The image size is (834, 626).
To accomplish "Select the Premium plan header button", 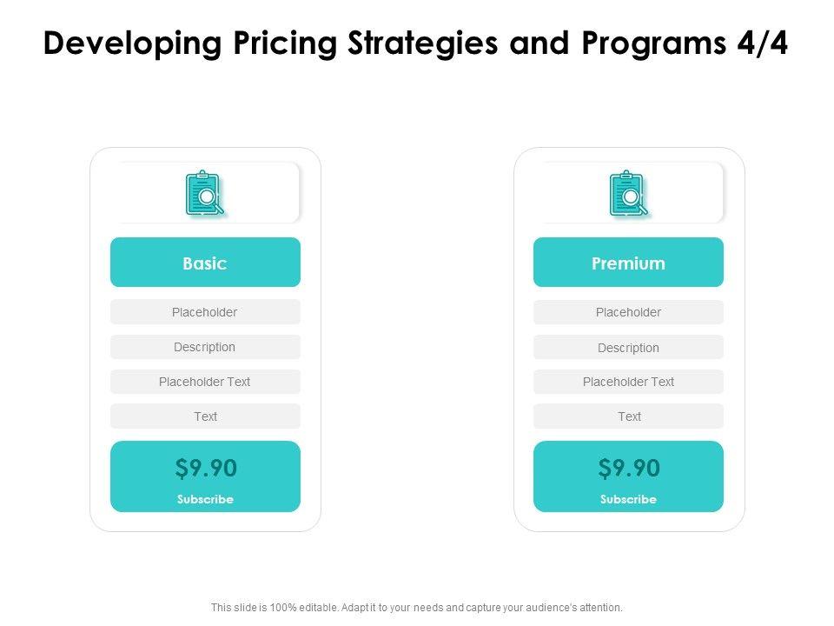I will (x=628, y=263).
